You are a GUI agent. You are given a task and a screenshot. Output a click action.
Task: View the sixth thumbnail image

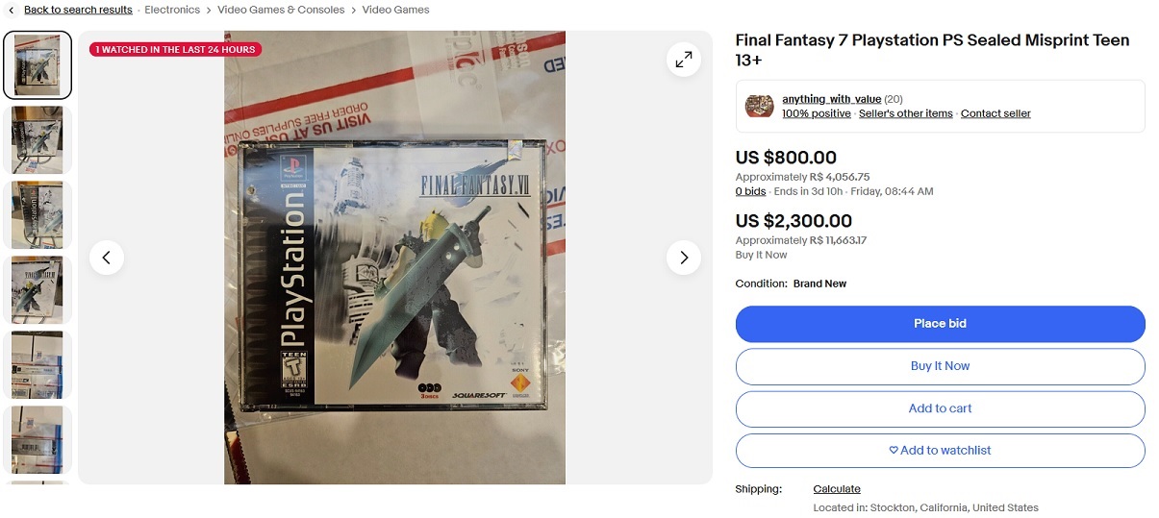pos(38,440)
